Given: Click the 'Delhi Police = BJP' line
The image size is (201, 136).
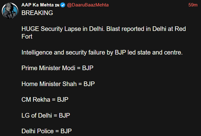Looking at the screenshot, I should tap(46, 131).
